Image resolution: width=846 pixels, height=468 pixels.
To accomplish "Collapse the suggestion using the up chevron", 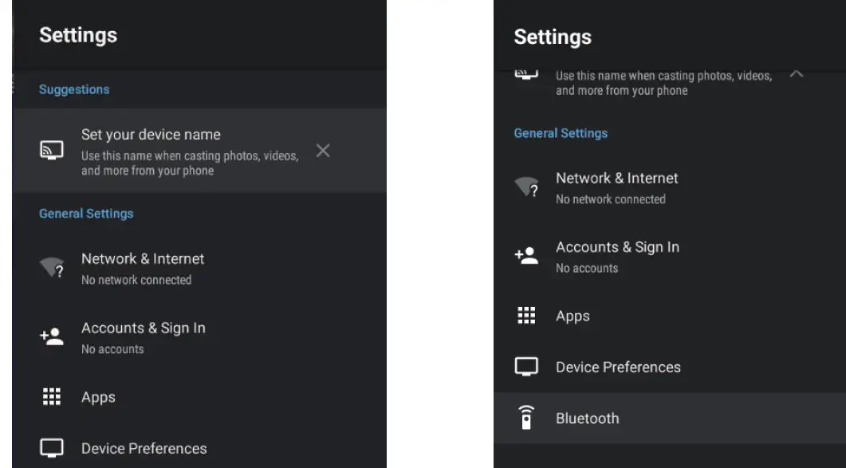I will click(x=796, y=74).
